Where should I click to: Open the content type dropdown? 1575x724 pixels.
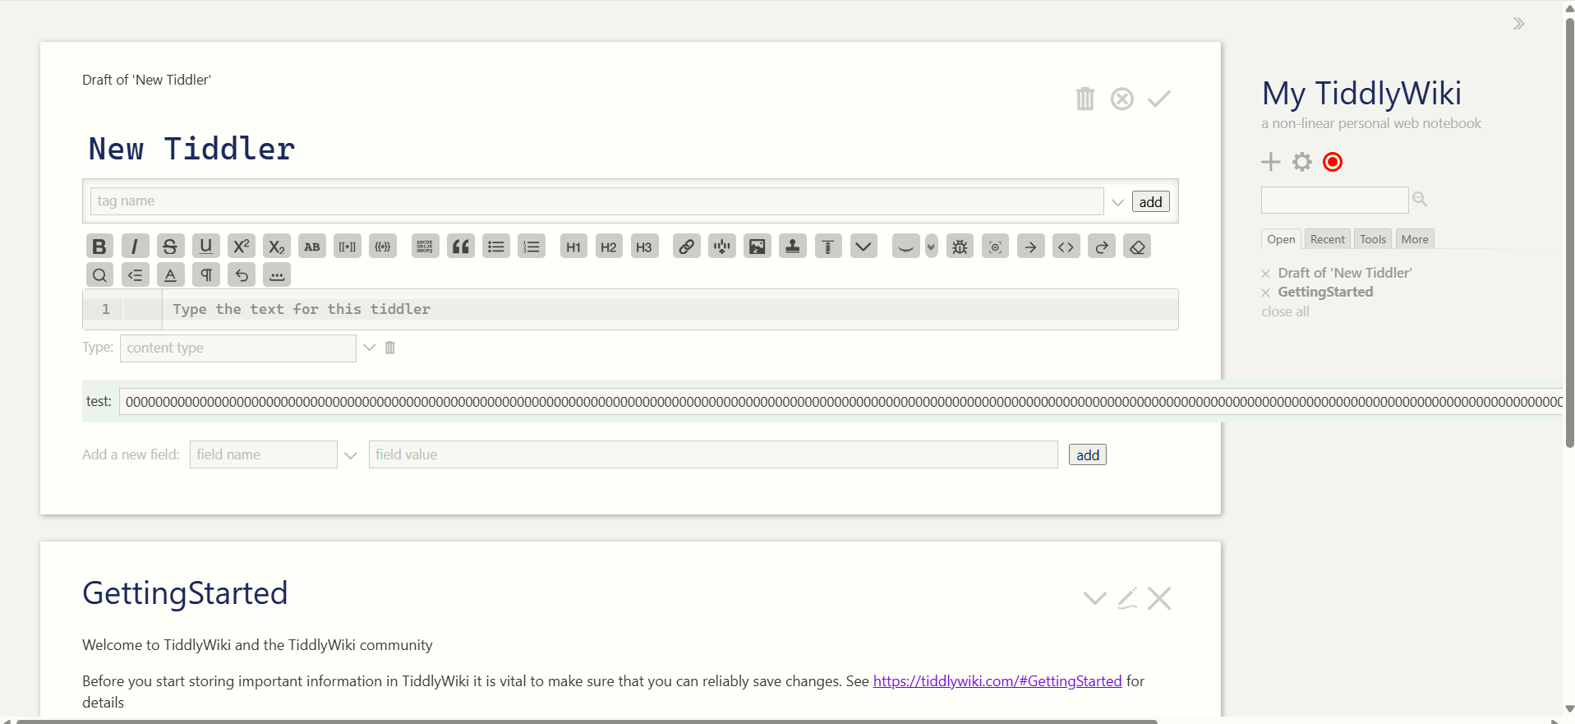(x=369, y=348)
